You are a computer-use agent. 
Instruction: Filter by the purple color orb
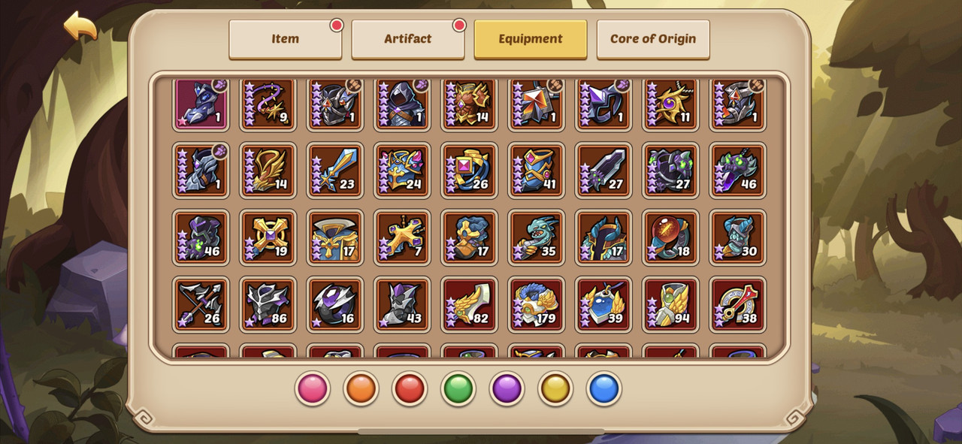507,389
